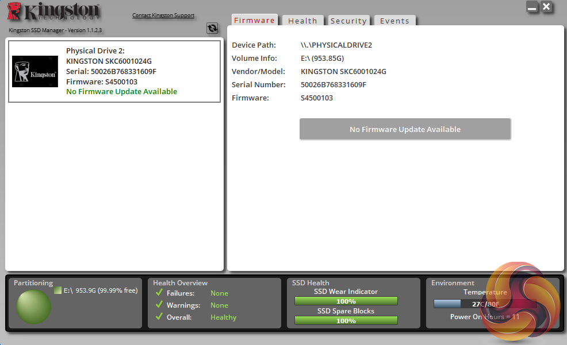The width and height of the screenshot is (567, 345).
Task: Click the Health Overview panel heading
Action: (180, 282)
